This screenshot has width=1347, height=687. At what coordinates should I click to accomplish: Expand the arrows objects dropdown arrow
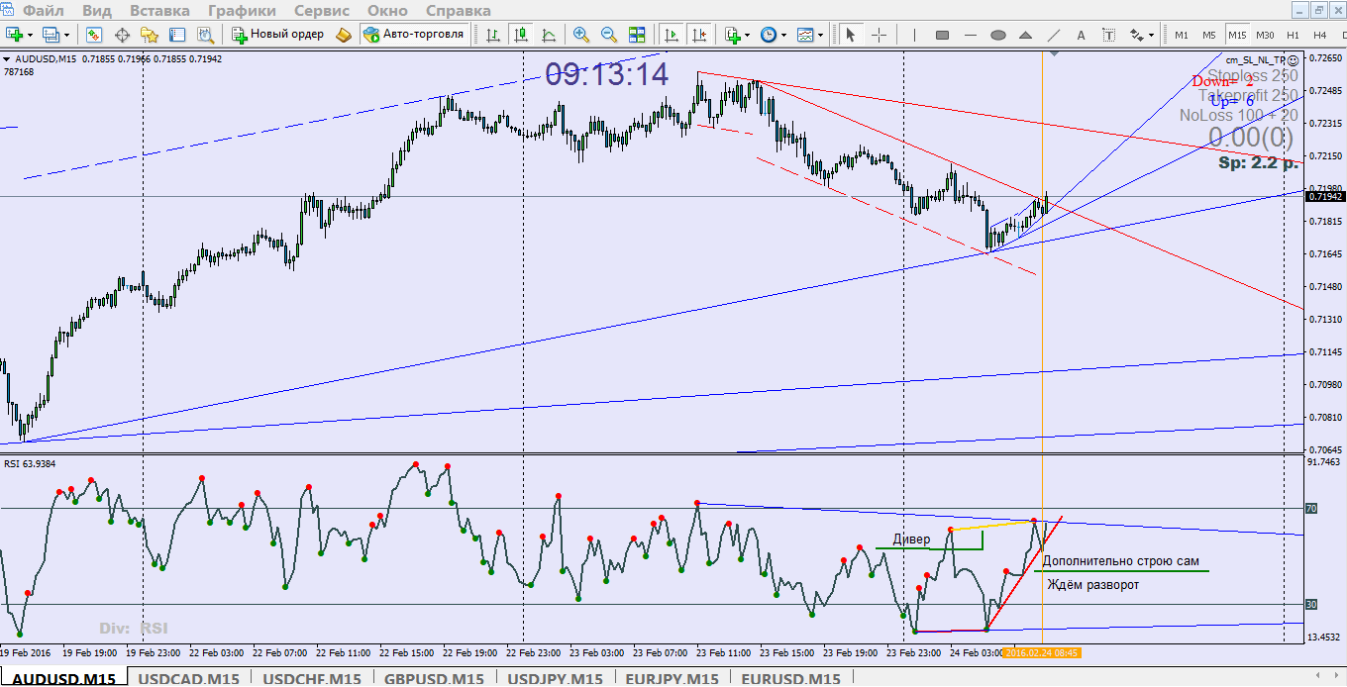pos(1151,35)
